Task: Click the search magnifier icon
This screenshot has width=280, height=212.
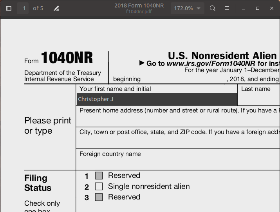Action: pos(212,8)
